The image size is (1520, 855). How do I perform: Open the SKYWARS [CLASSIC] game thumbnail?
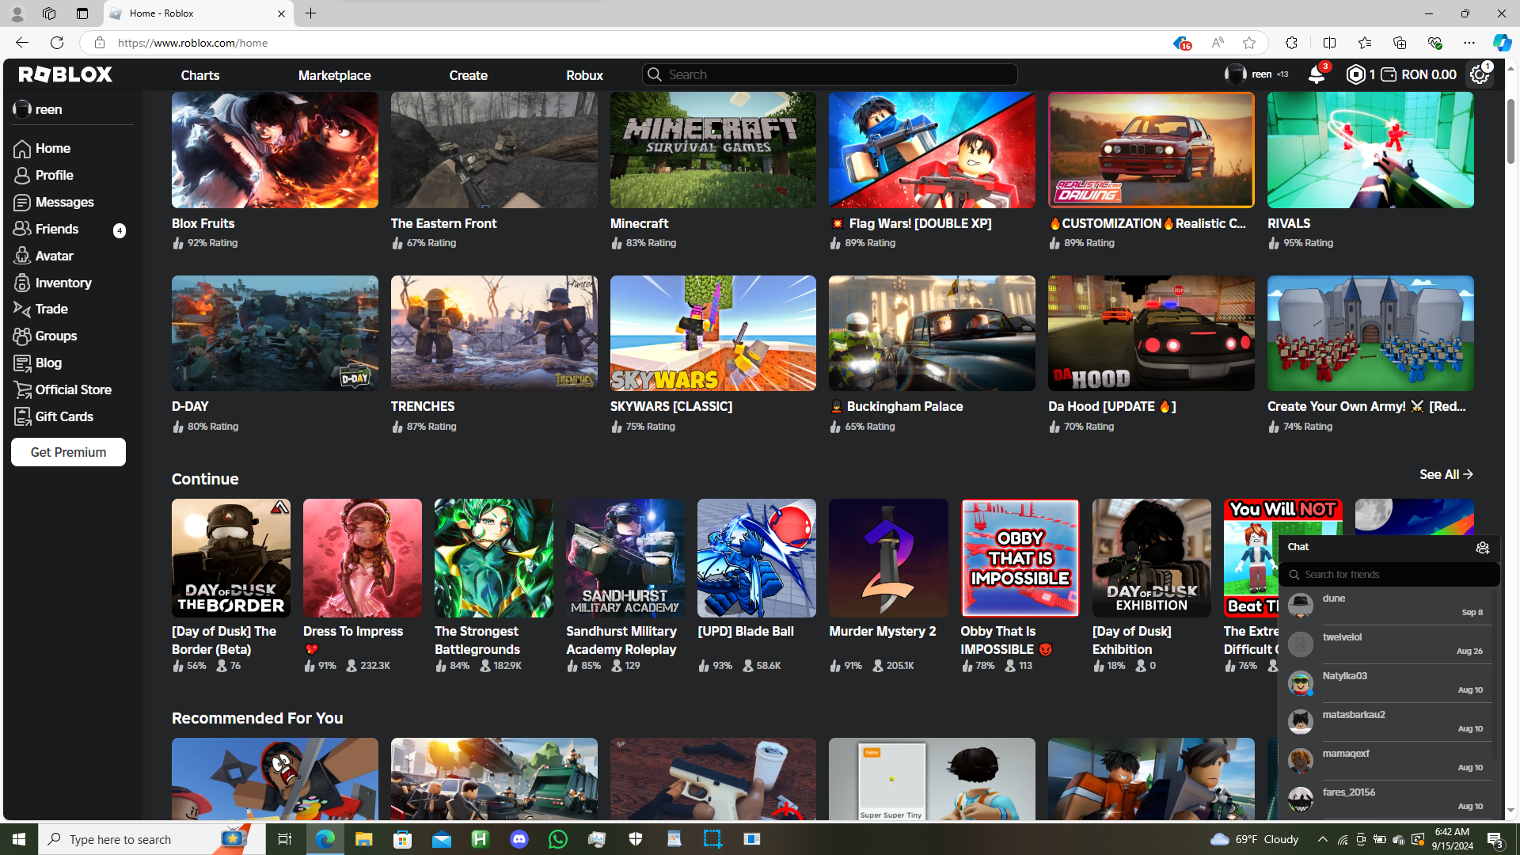click(713, 333)
